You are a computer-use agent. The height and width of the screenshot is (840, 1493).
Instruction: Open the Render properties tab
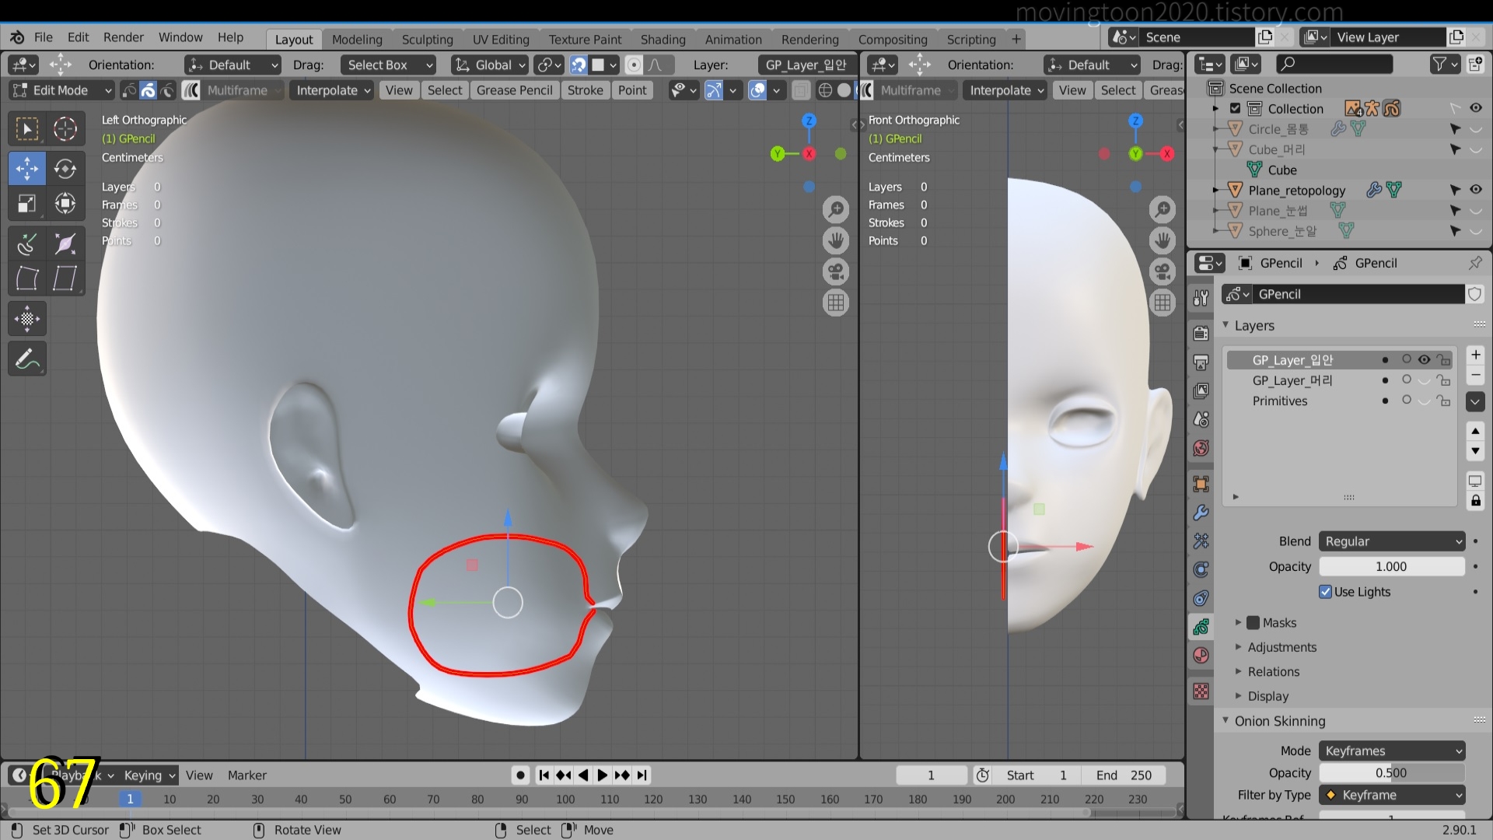tap(1201, 334)
